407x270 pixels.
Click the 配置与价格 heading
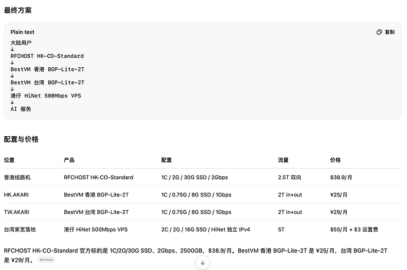click(x=21, y=139)
